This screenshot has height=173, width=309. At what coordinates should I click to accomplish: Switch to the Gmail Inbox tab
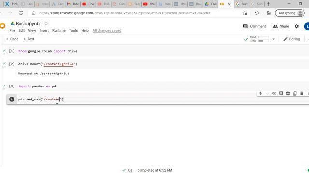pos(73,4)
